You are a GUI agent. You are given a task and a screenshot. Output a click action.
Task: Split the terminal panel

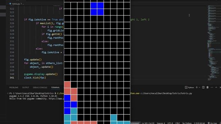pos(203,87)
